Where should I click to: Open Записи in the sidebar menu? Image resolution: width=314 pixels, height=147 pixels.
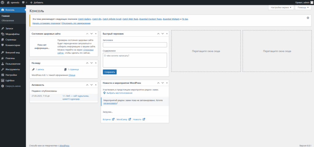point(9,28)
